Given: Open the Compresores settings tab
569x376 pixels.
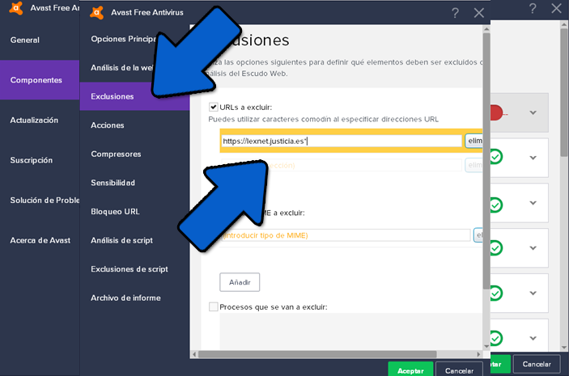Looking at the screenshot, I should tap(116, 154).
